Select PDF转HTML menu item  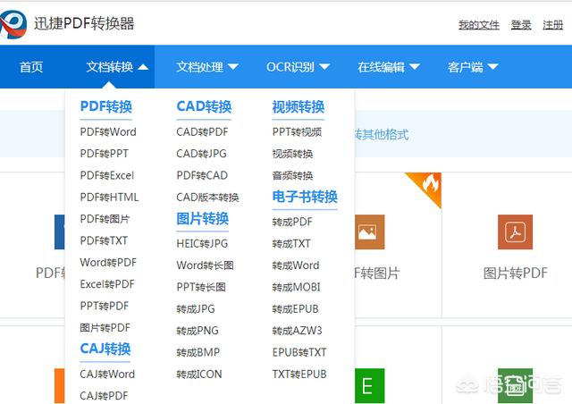(109, 197)
